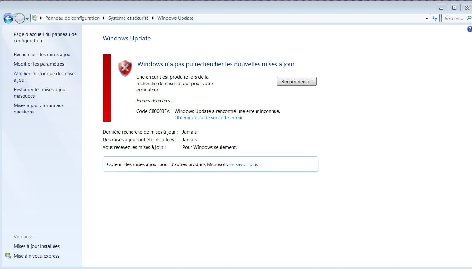This screenshot has width=472, height=269.
Task: Click the Recommencer button
Action: coord(297,82)
